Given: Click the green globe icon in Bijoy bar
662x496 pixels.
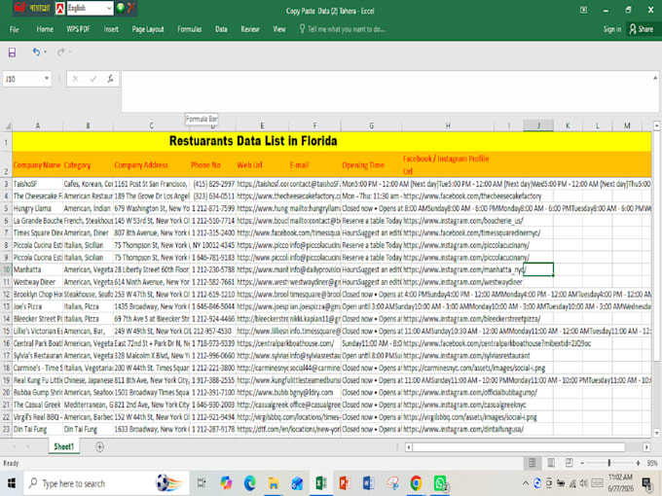Looking at the screenshot, I should (121, 8).
